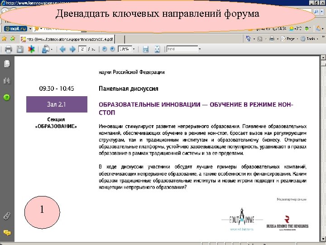Click the 'науки Российской Федерации' text

tap(132, 72)
